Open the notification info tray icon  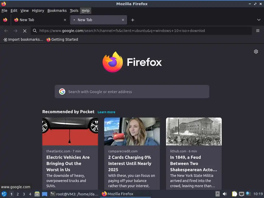click(x=248, y=194)
